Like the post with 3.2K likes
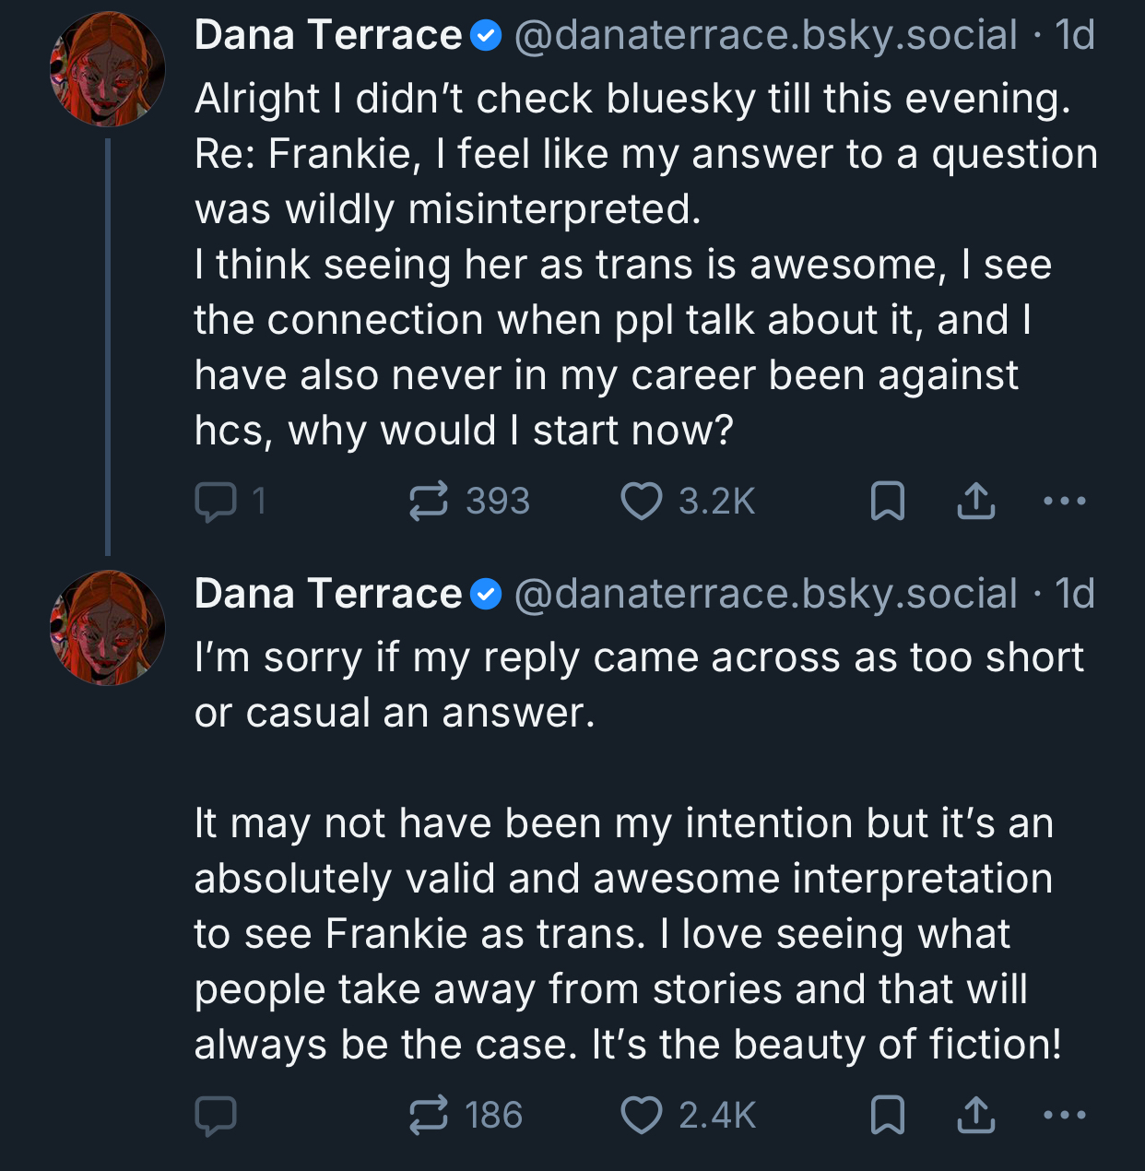1145x1171 pixels. [x=642, y=502]
